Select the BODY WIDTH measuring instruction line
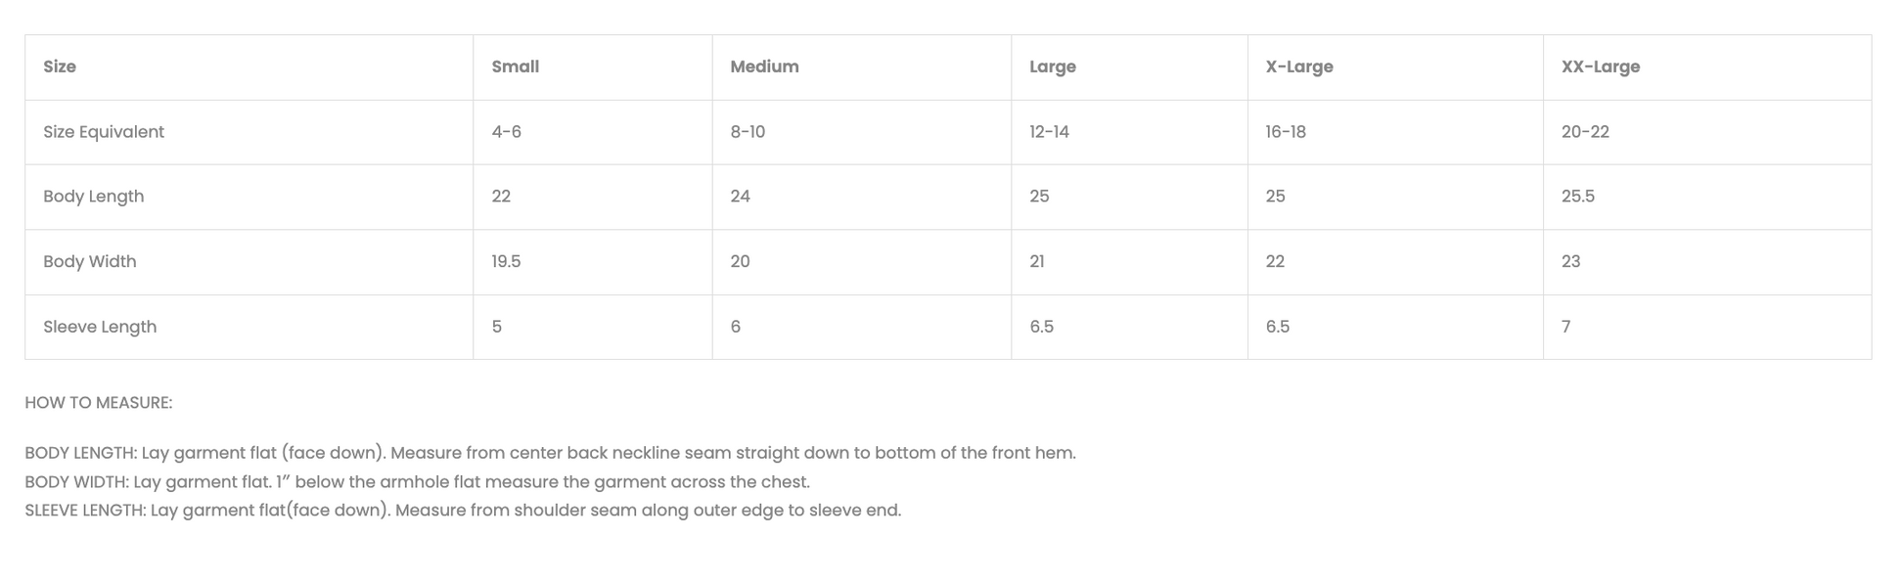The height and width of the screenshot is (582, 1904). (x=418, y=482)
